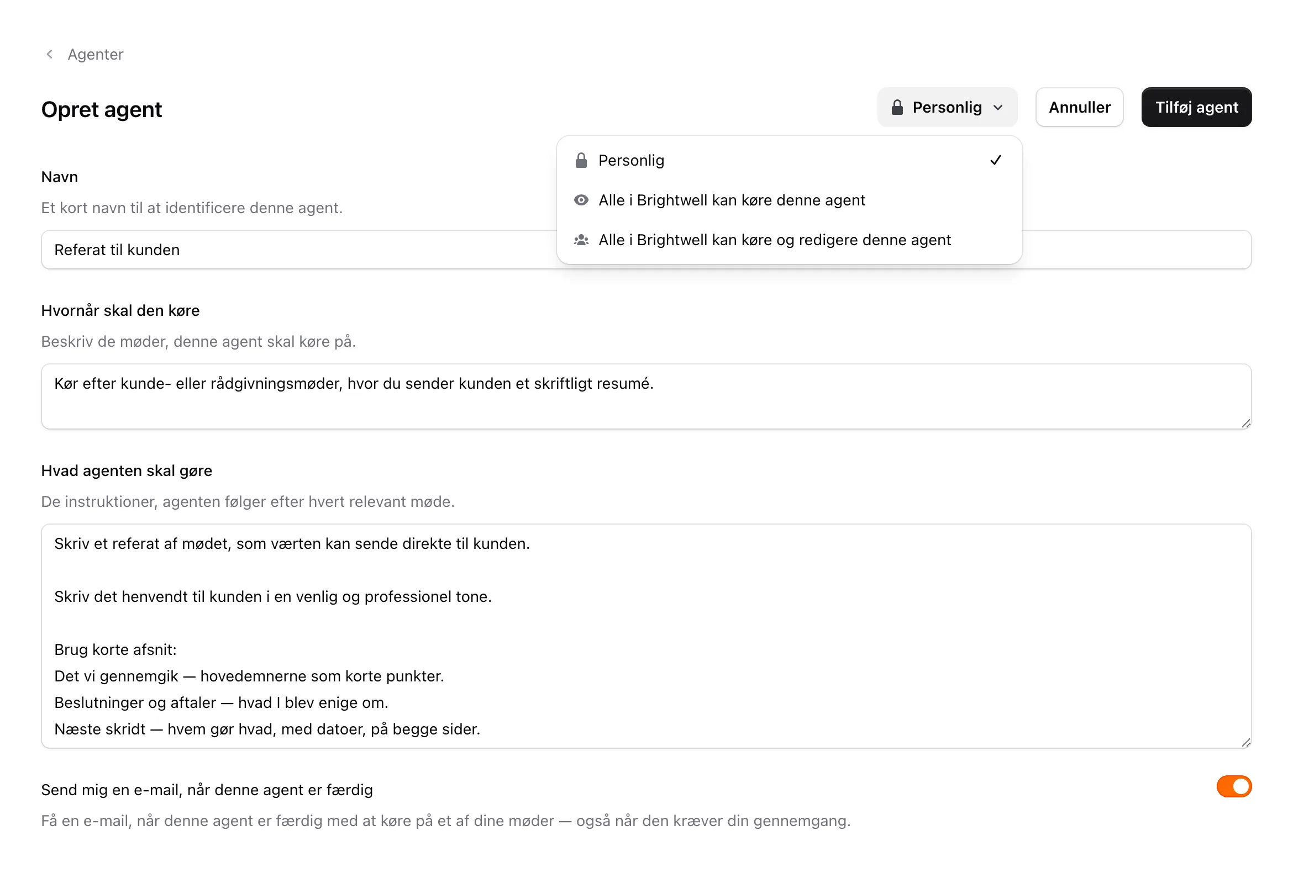
Task: Click the Hvad agenten skal gøre label
Action: click(x=127, y=471)
